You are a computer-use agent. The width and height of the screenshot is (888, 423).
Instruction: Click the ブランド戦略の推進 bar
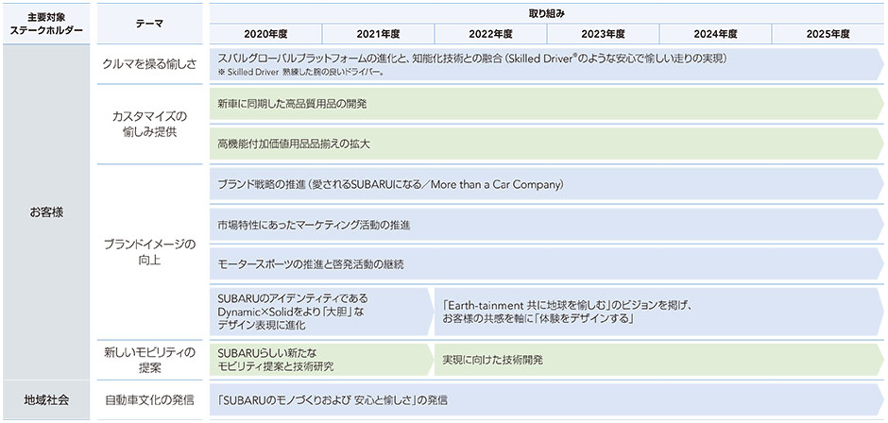pyautogui.click(x=547, y=184)
